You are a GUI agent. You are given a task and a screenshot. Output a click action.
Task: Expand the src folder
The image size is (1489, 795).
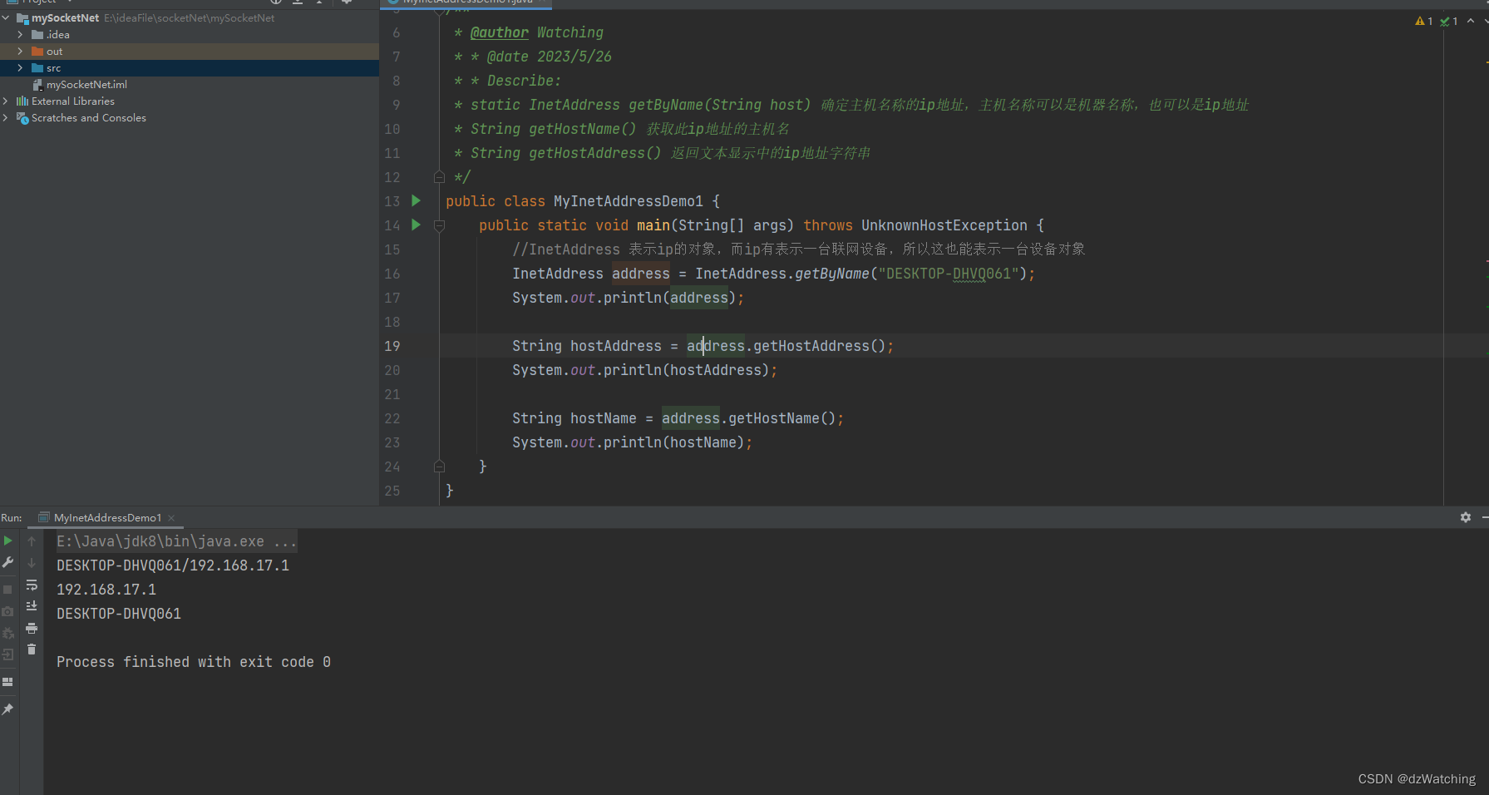pyautogui.click(x=20, y=67)
